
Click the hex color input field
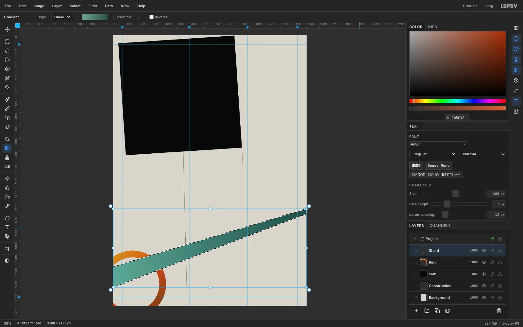458,118
